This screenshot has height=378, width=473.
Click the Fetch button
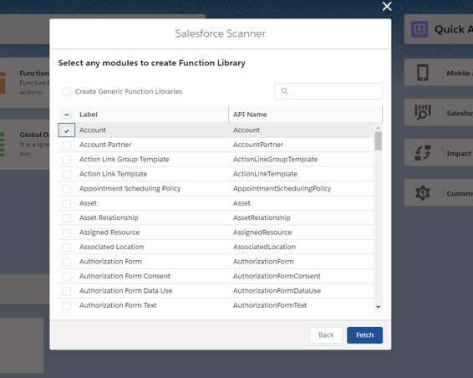pyautogui.click(x=364, y=335)
